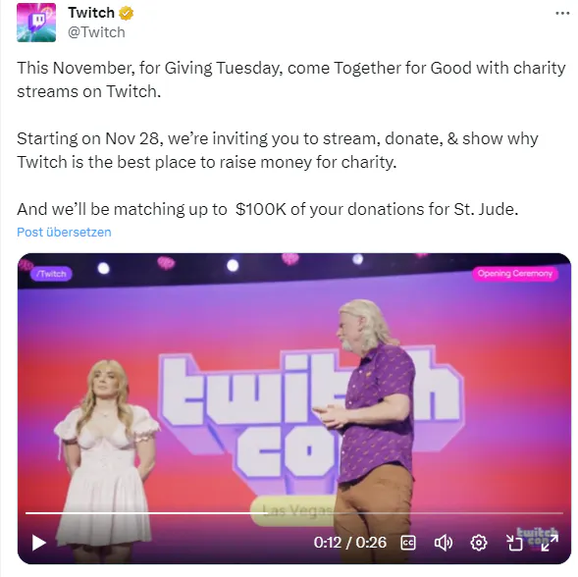Open the video settings gear
Viewport: 578px width, 577px height.
point(479,543)
